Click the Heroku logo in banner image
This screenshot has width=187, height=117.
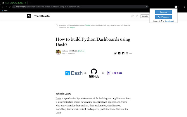pos(115,73)
